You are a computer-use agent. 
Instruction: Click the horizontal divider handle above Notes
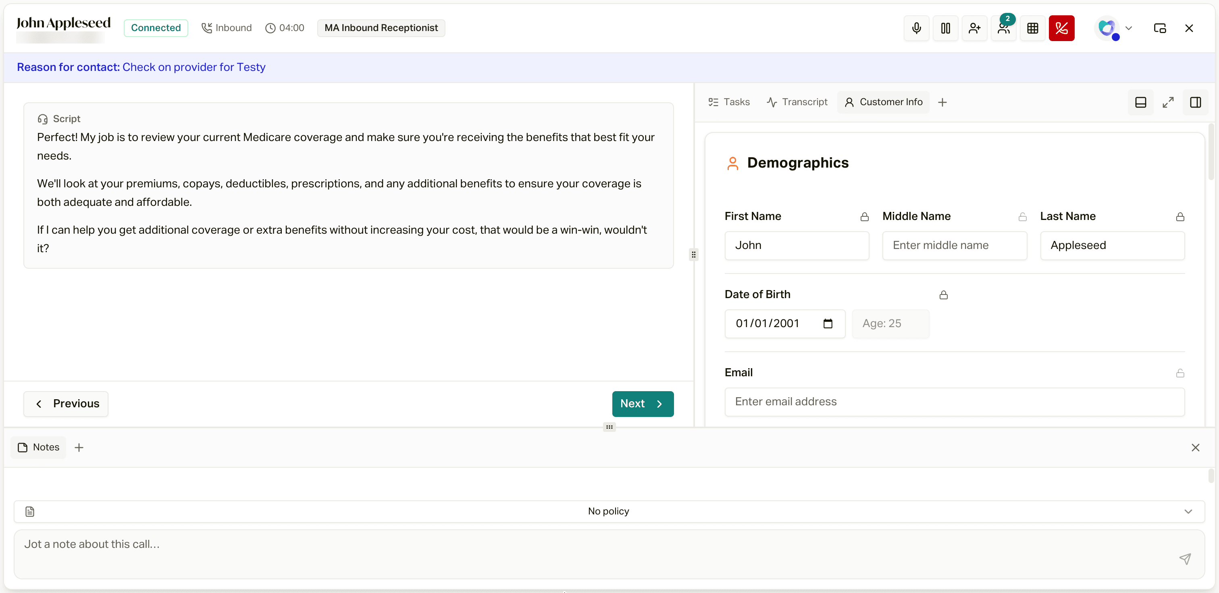pyautogui.click(x=609, y=427)
